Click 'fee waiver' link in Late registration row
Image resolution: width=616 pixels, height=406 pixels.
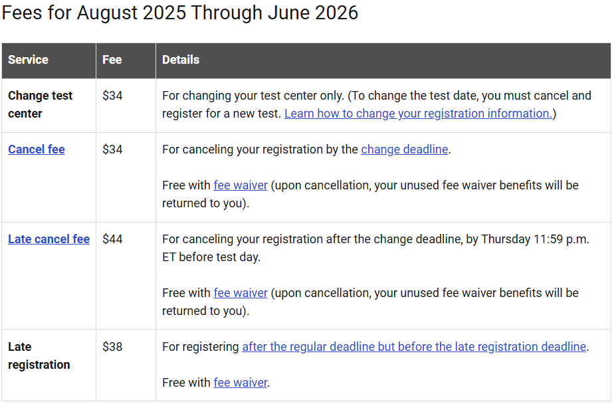pyautogui.click(x=241, y=383)
